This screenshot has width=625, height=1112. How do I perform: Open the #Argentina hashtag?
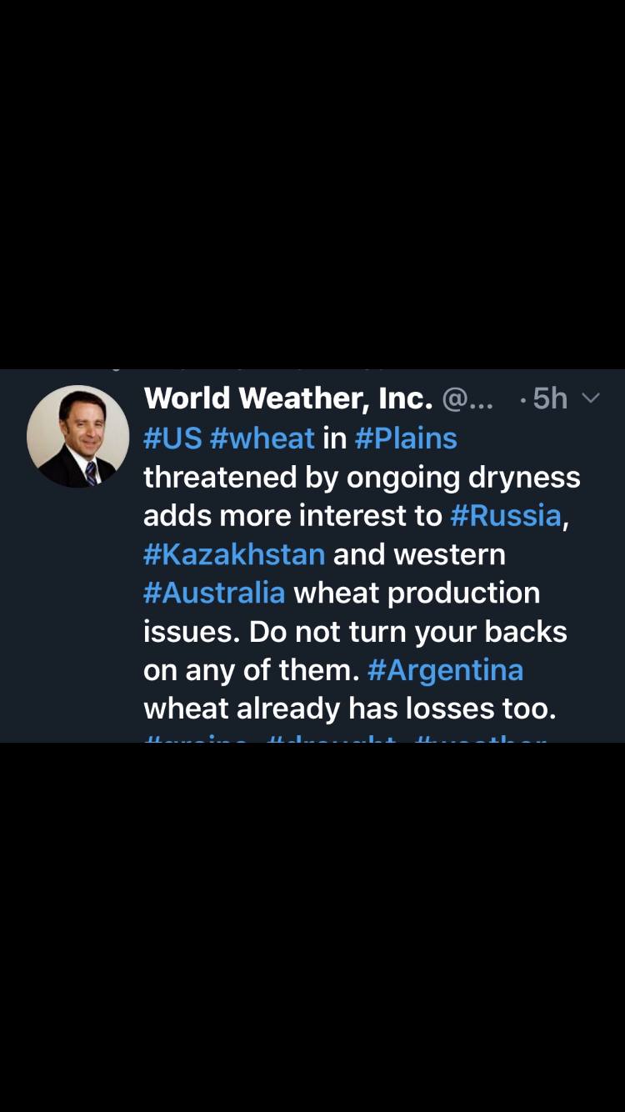(445, 670)
